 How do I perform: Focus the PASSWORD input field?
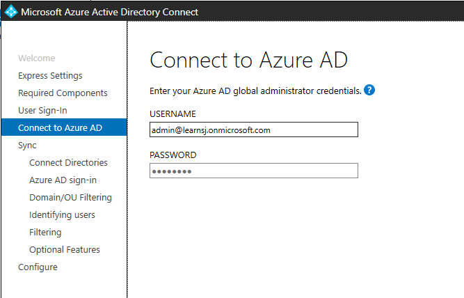(x=253, y=171)
